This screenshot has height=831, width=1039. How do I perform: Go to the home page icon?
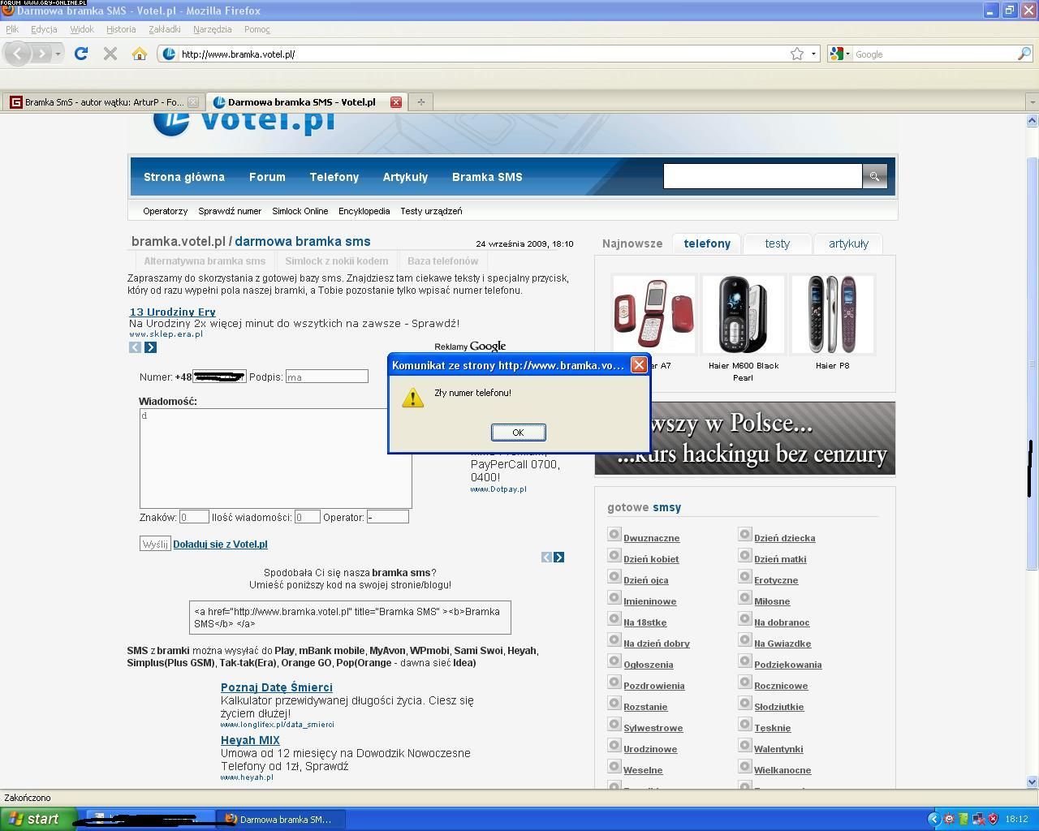click(x=140, y=54)
